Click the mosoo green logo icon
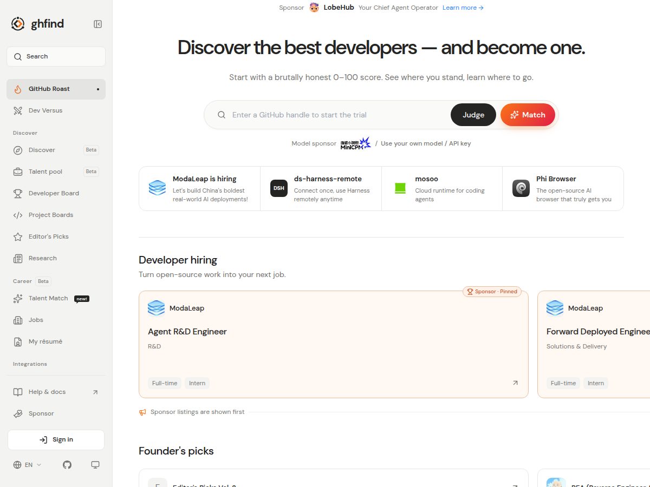 pos(400,188)
